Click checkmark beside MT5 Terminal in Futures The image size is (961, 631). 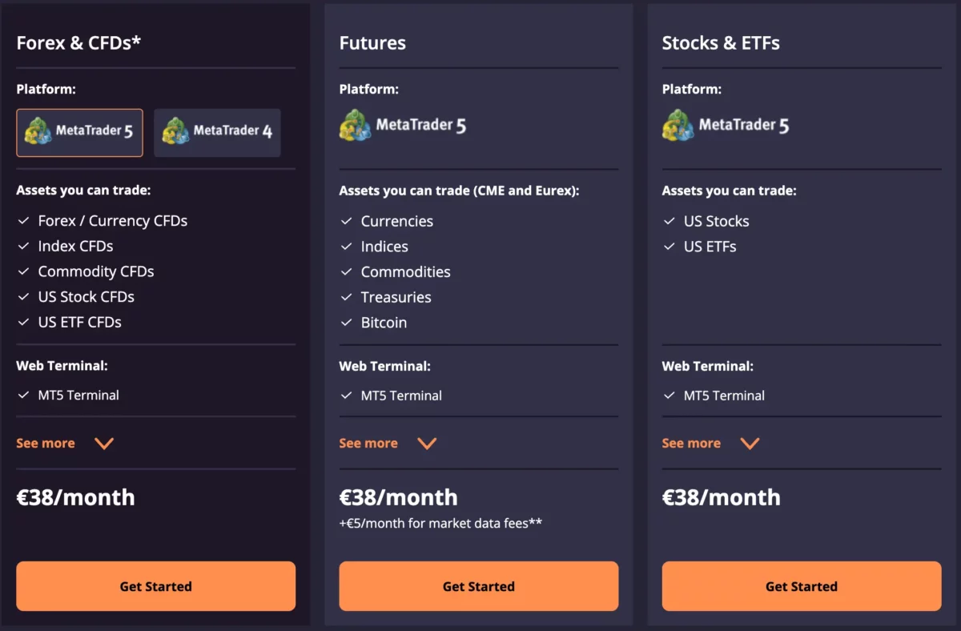(346, 396)
